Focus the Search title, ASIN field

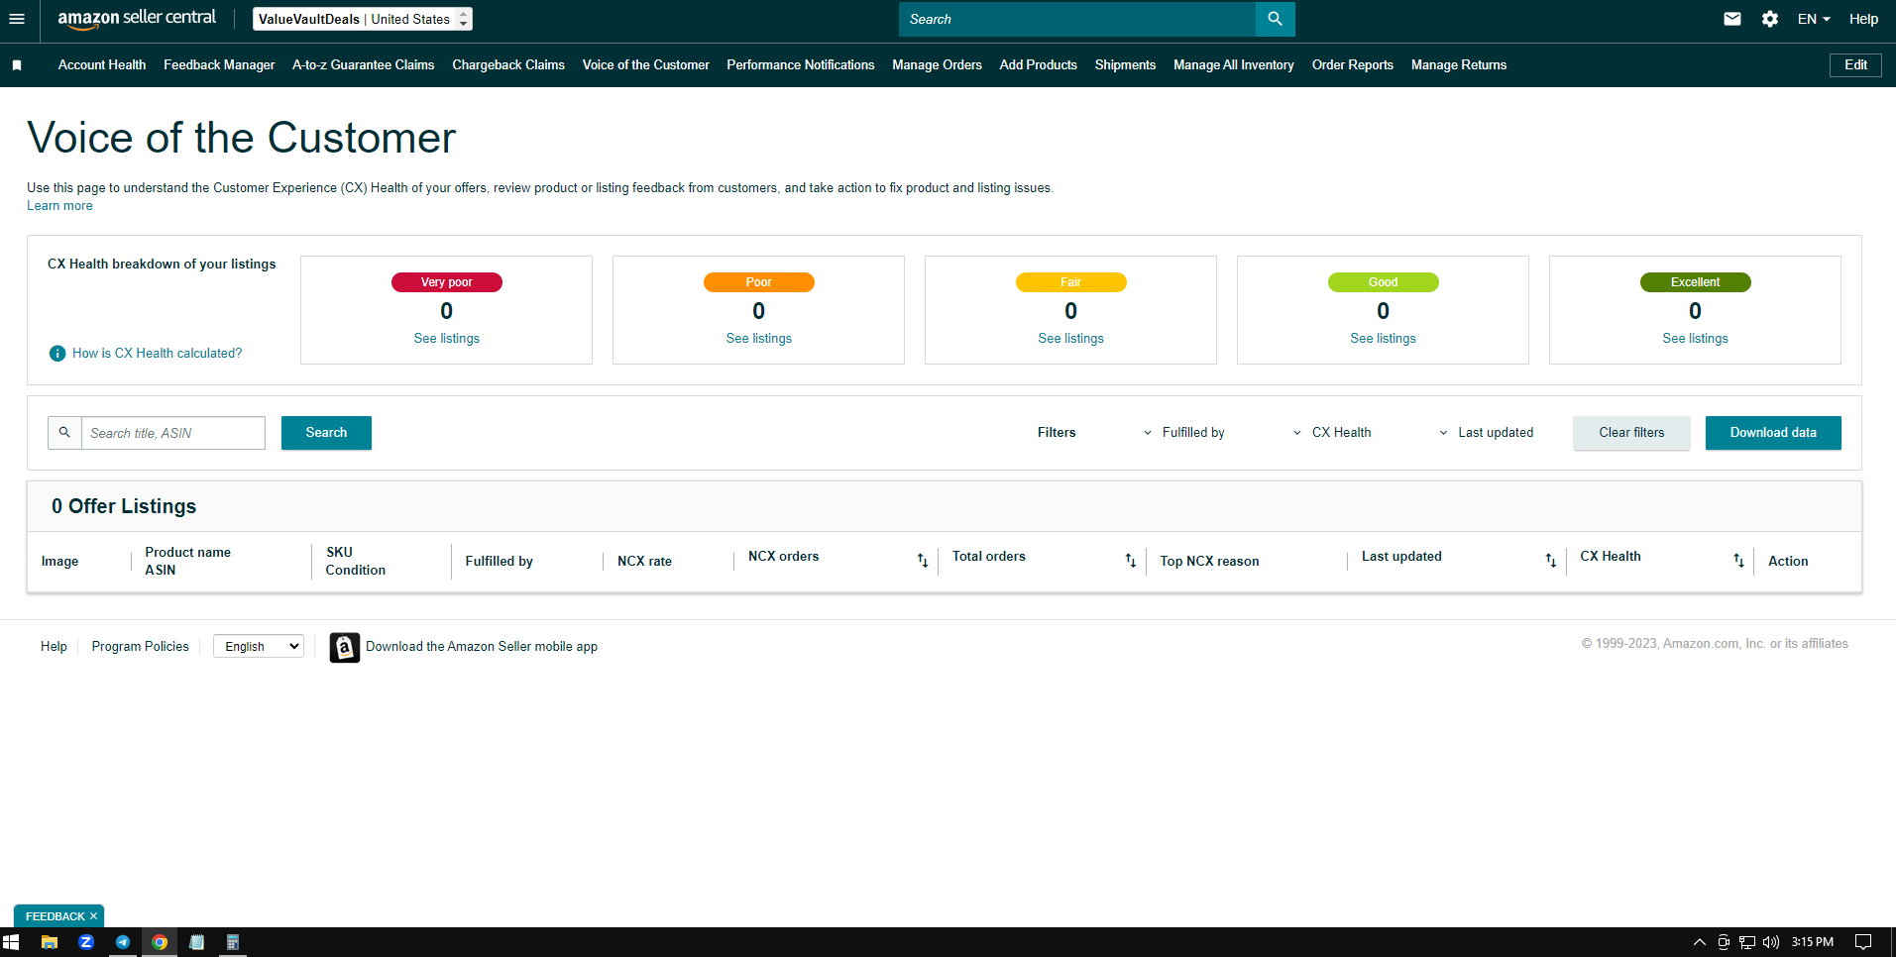pos(173,433)
